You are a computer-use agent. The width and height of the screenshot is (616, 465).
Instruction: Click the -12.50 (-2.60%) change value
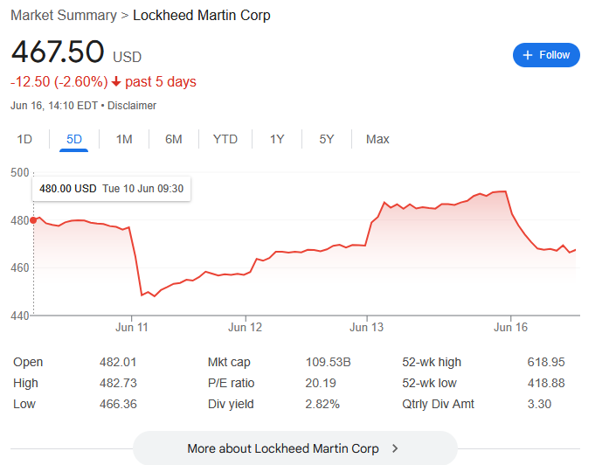click(x=59, y=82)
